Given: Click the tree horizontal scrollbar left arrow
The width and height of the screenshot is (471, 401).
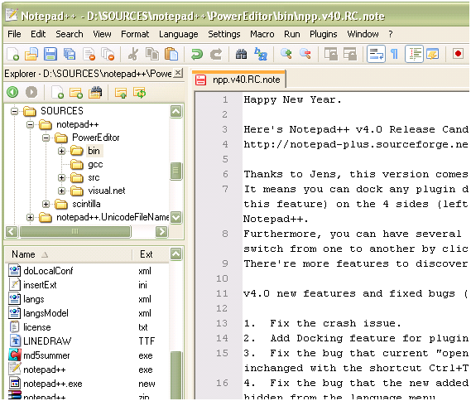Looking at the screenshot, I should 12,231.
